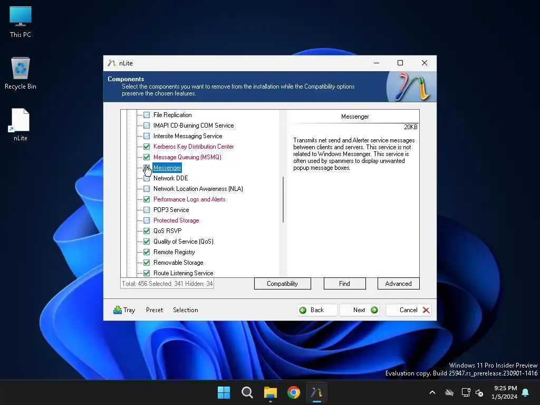The image size is (540, 405).
Task: Open taskbar Search
Action: 247,392
